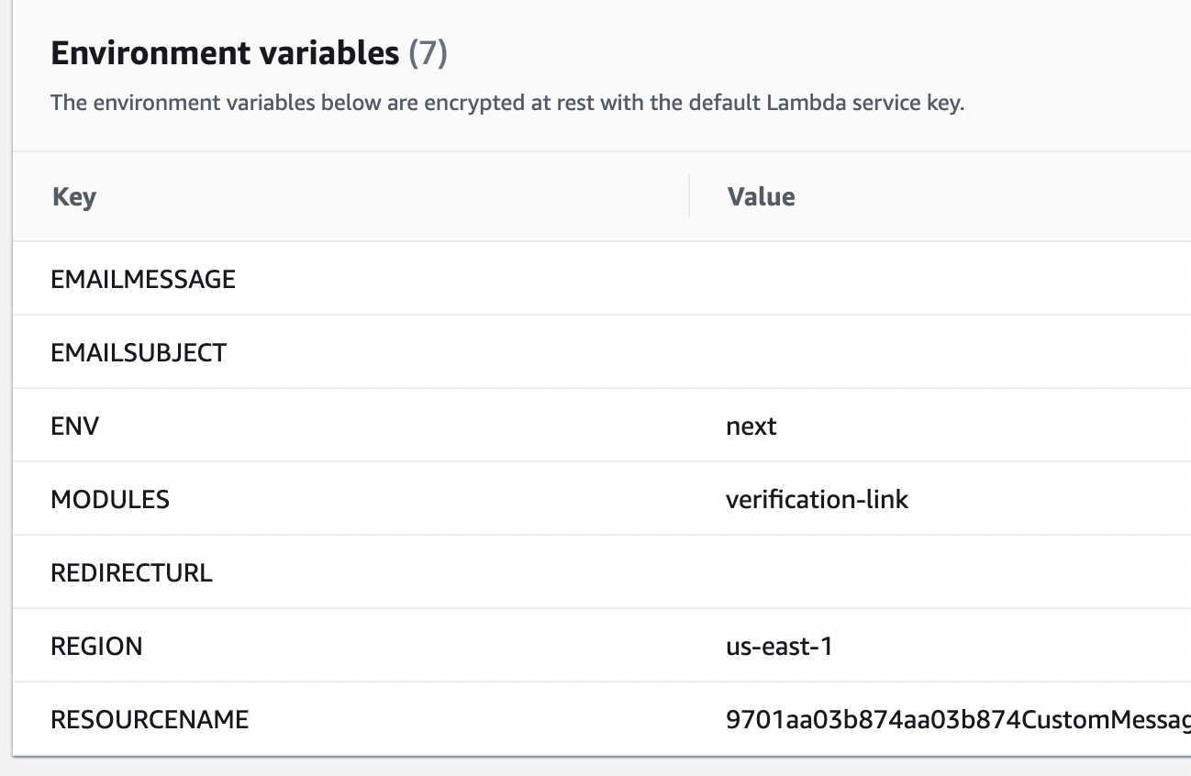Screen dimensions: 1191x776
Task: Click the Key column header
Action: pyautogui.click(x=74, y=196)
